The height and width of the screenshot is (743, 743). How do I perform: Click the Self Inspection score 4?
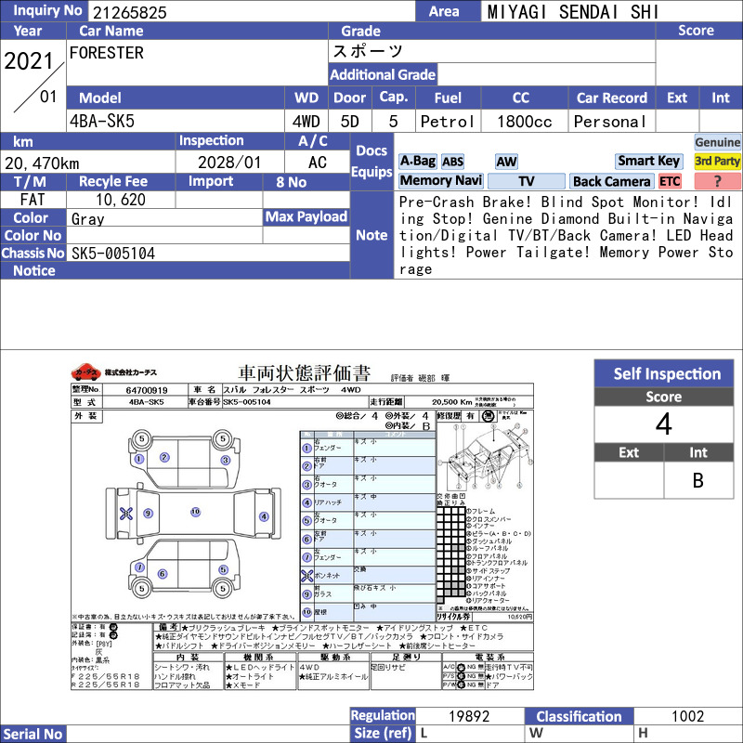(x=663, y=424)
